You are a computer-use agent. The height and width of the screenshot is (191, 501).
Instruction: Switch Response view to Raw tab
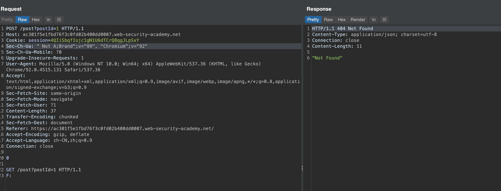point(328,20)
